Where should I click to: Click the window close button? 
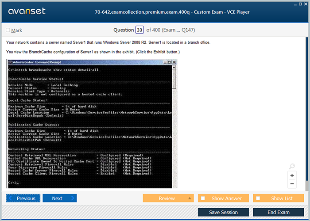coord(306,3)
